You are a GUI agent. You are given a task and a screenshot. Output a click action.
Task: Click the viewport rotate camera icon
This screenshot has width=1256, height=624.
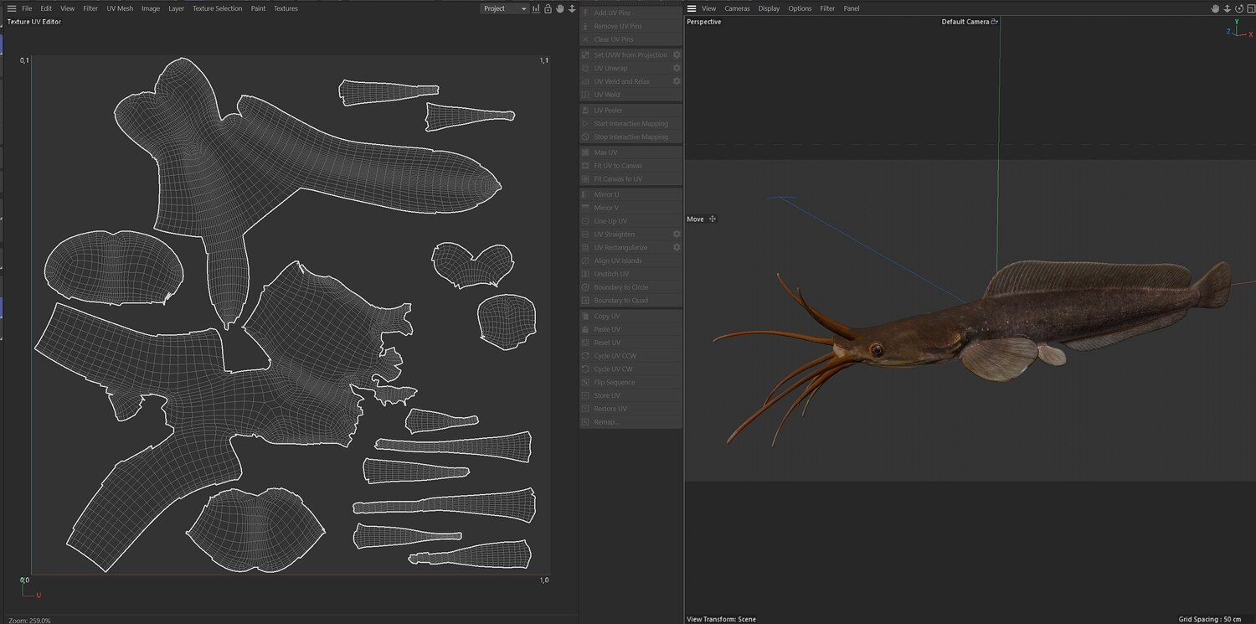click(1239, 8)
